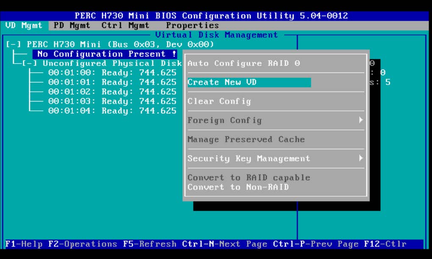
Task: Collapse the Unconfigured Physical Disks node
Action: 30,63
